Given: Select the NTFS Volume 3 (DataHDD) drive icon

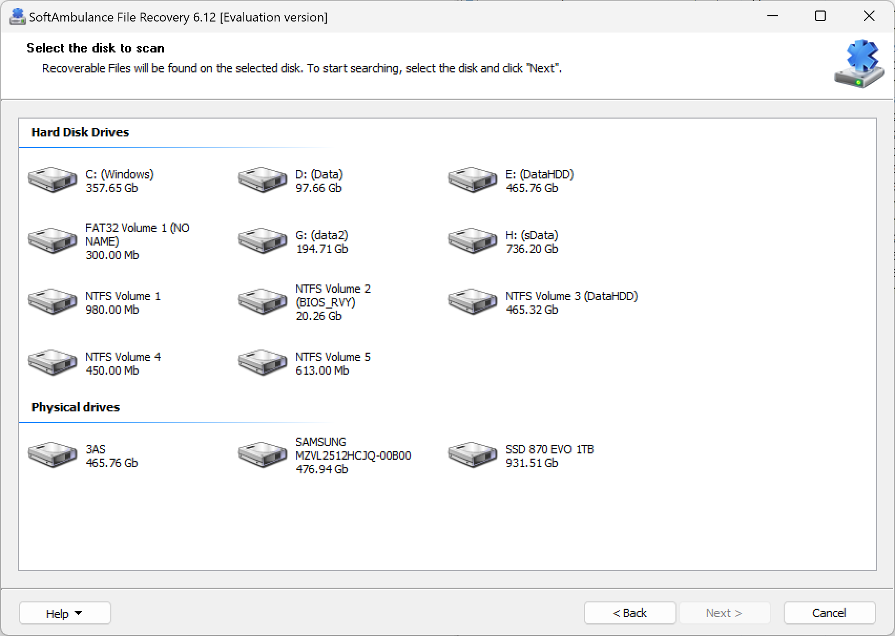Looking at the screenshot, I should click(x=473, y=302).
